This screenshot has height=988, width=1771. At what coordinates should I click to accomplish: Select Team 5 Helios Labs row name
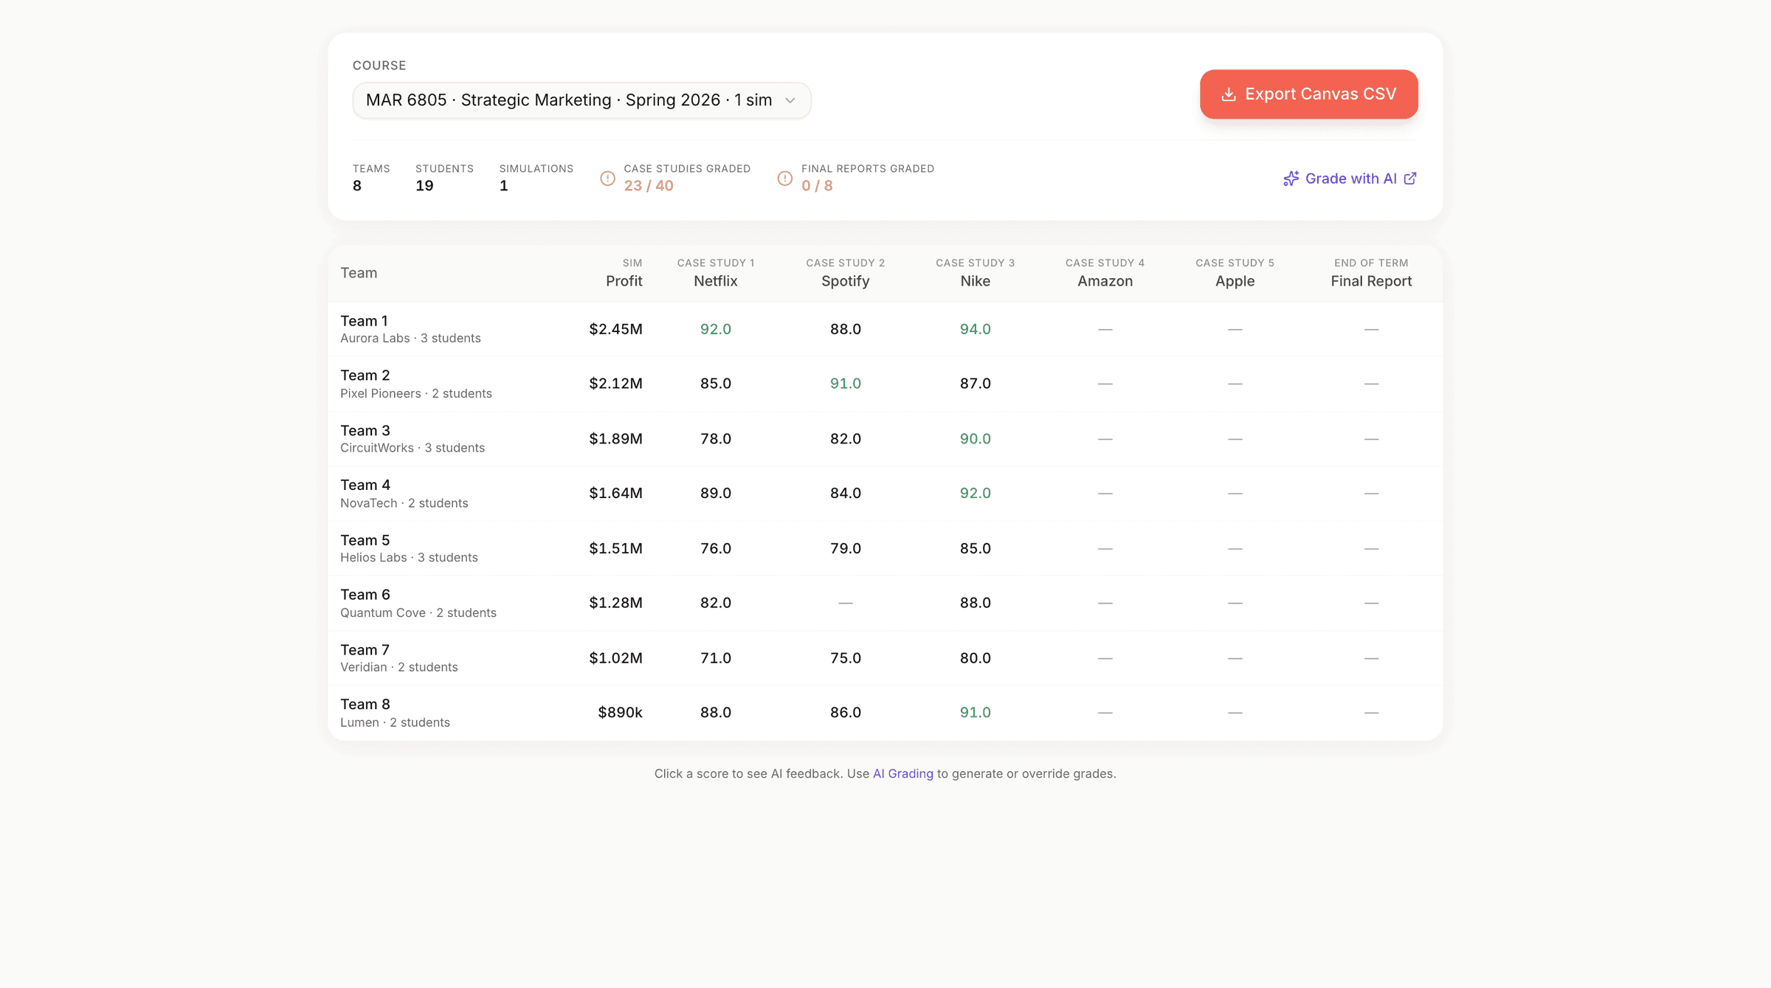409,548
